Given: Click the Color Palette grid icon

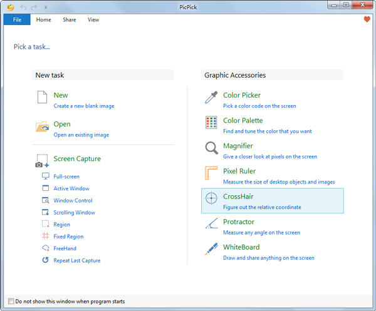Looking at the screenshot, I should point(211,123).
